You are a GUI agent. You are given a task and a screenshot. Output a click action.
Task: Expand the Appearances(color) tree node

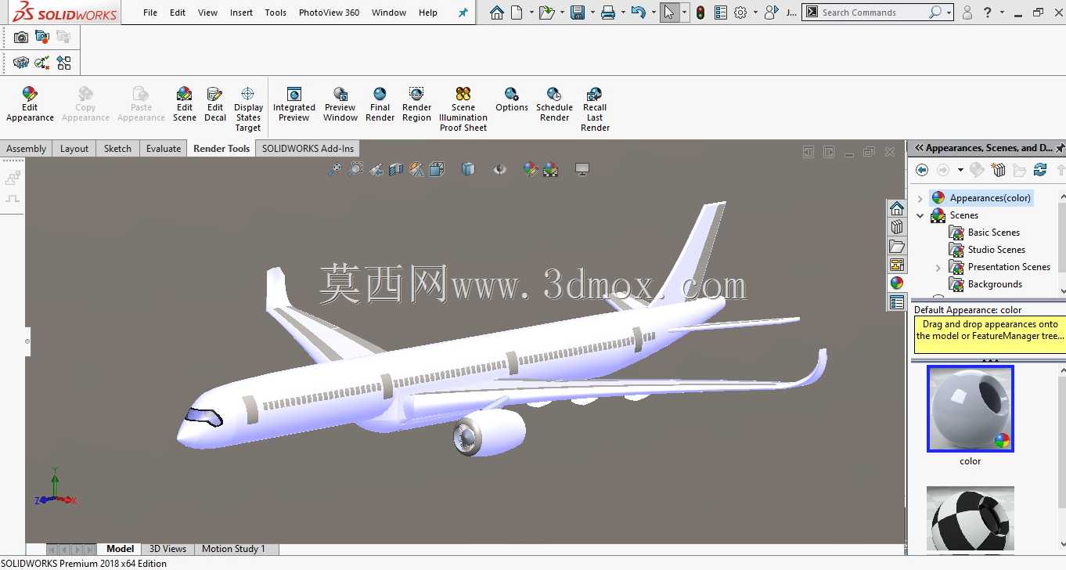coord(920,199)
